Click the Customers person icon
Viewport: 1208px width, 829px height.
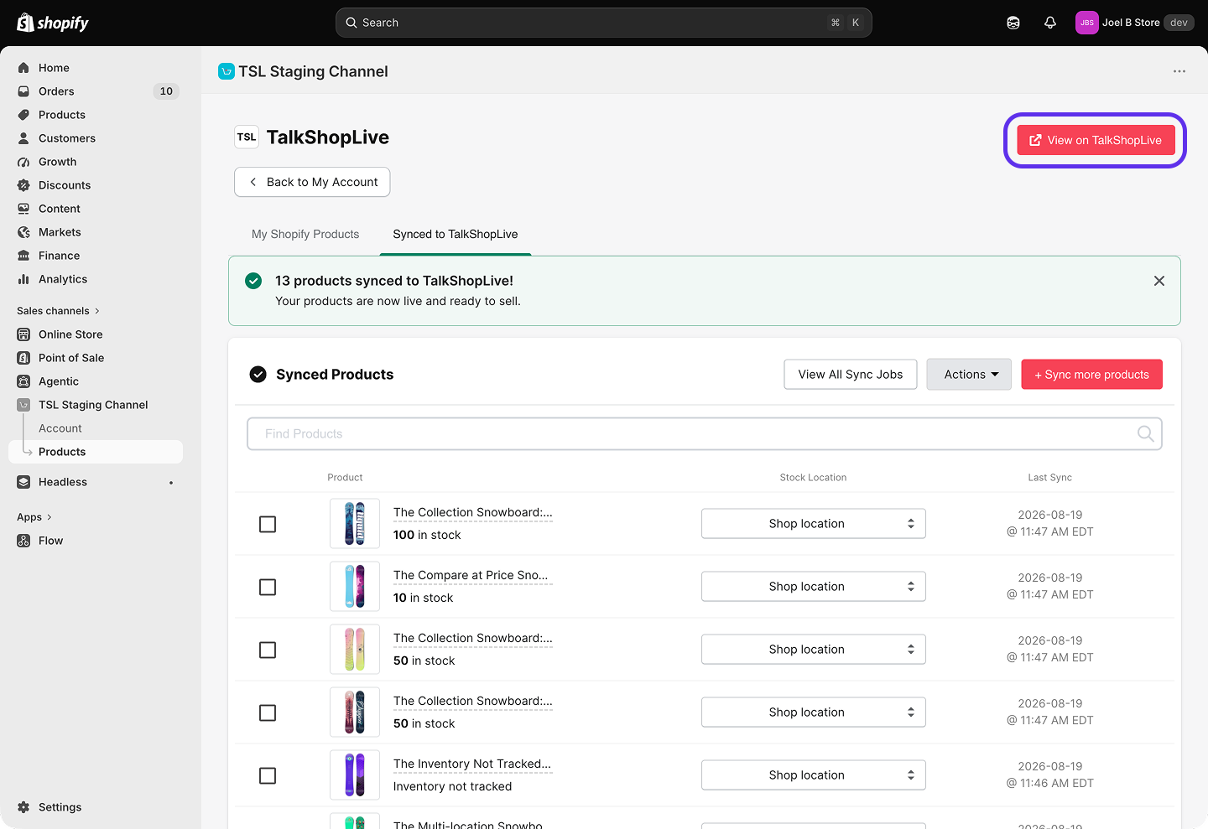tap(23, 138)
